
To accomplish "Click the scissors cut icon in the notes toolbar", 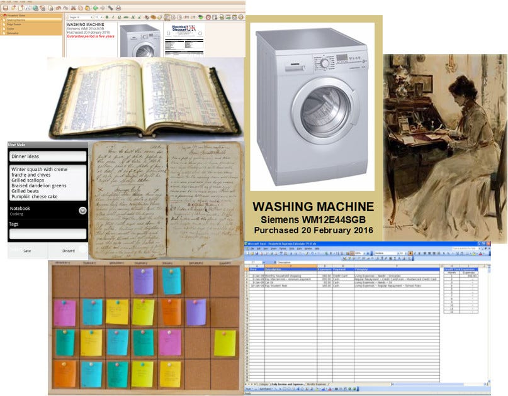I will 73,8.
